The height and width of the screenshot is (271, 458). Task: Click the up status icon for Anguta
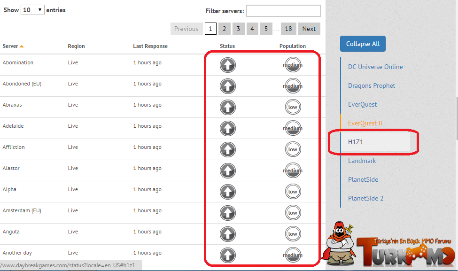pyautogui.click(x=227, y=234)
